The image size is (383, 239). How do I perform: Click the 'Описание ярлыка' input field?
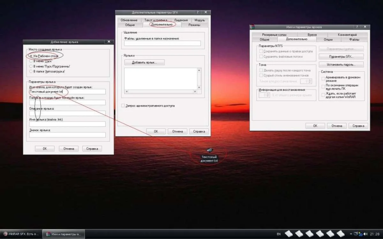[x=67, y=113]
